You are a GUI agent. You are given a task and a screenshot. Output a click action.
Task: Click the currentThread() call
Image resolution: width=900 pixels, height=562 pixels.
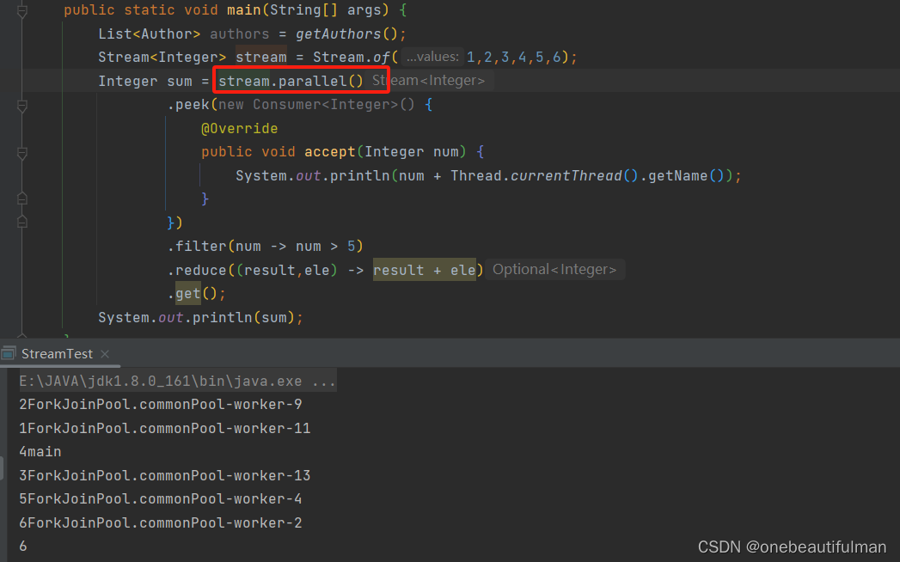(574, 175)
